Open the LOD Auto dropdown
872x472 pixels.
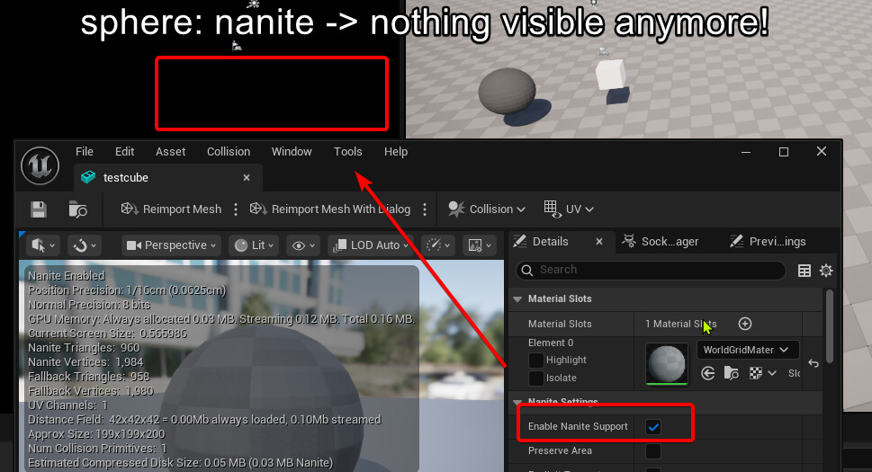pyautogui.click(x=371, y=245)
